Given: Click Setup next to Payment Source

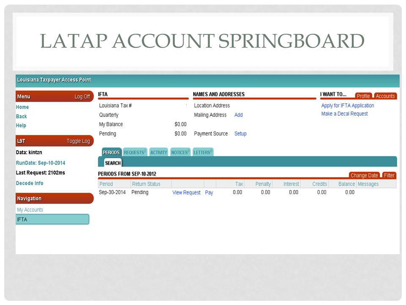Looking at the screenshot, I should click(240, 133).
